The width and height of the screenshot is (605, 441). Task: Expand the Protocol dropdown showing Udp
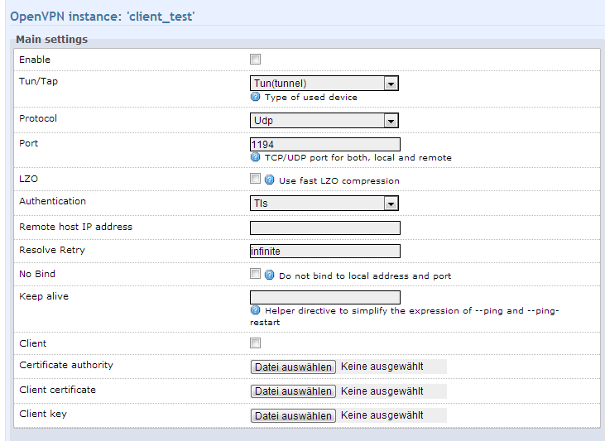point(324,121)
